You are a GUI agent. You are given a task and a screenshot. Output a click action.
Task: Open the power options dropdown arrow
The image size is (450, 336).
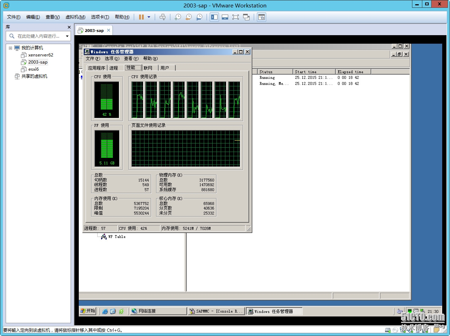point(149,17)
